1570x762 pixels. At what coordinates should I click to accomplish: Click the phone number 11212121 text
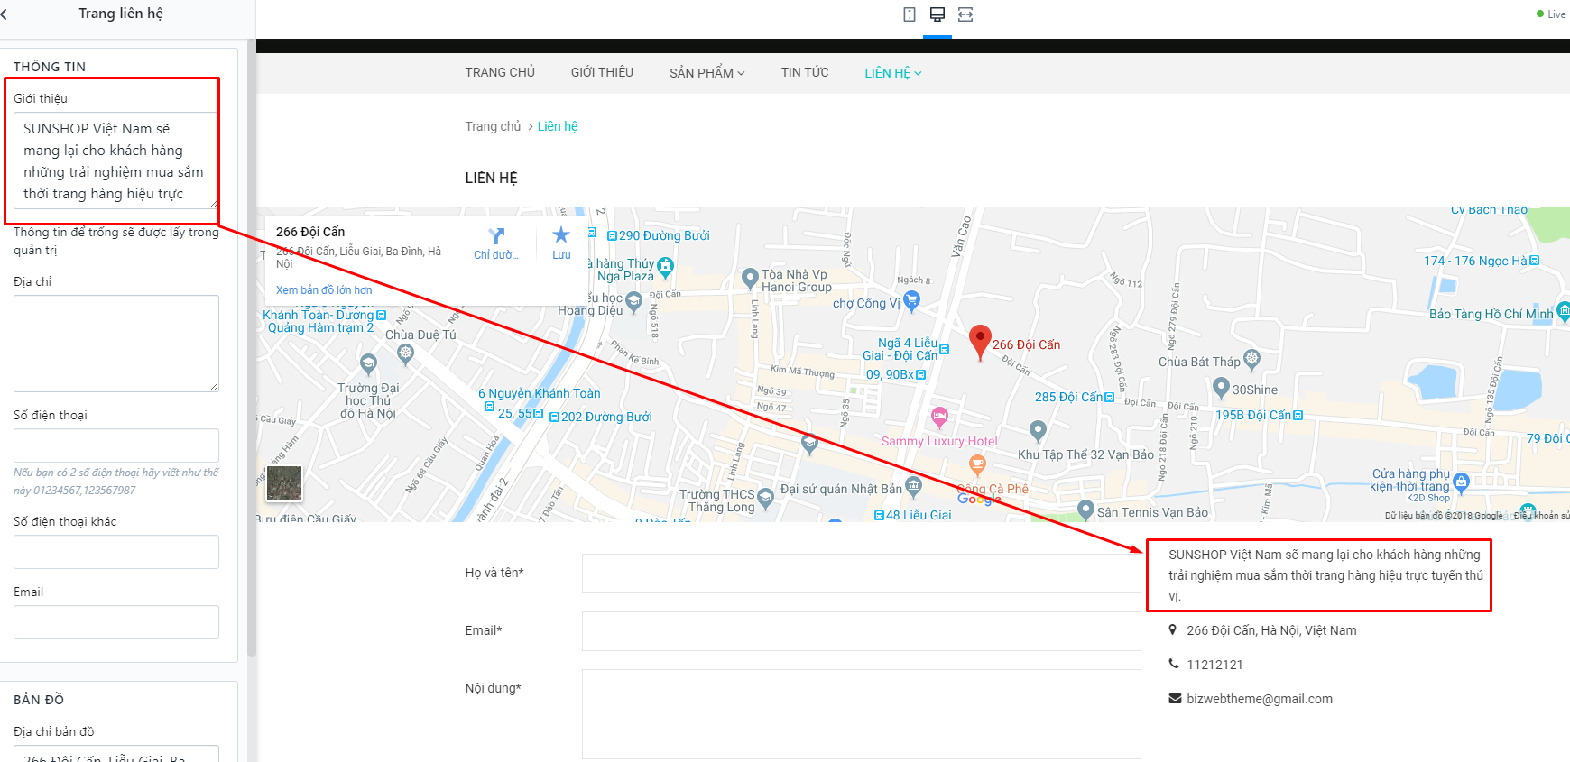(1214, 665)
